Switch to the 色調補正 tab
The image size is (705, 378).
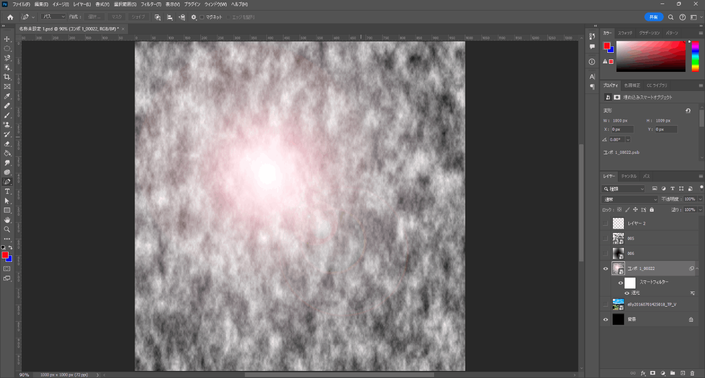coord(632,85)
